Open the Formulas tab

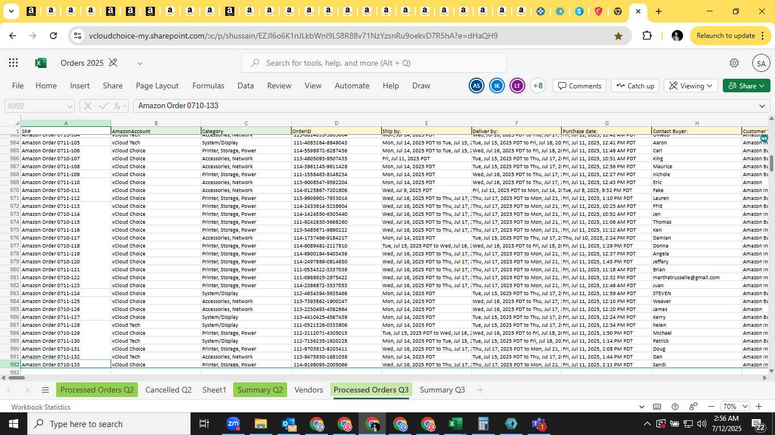pyautogui.click(x=208, y=86)
